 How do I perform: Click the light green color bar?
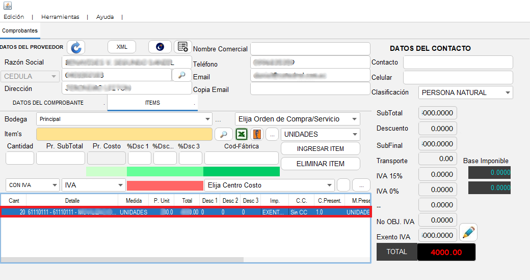107,171
